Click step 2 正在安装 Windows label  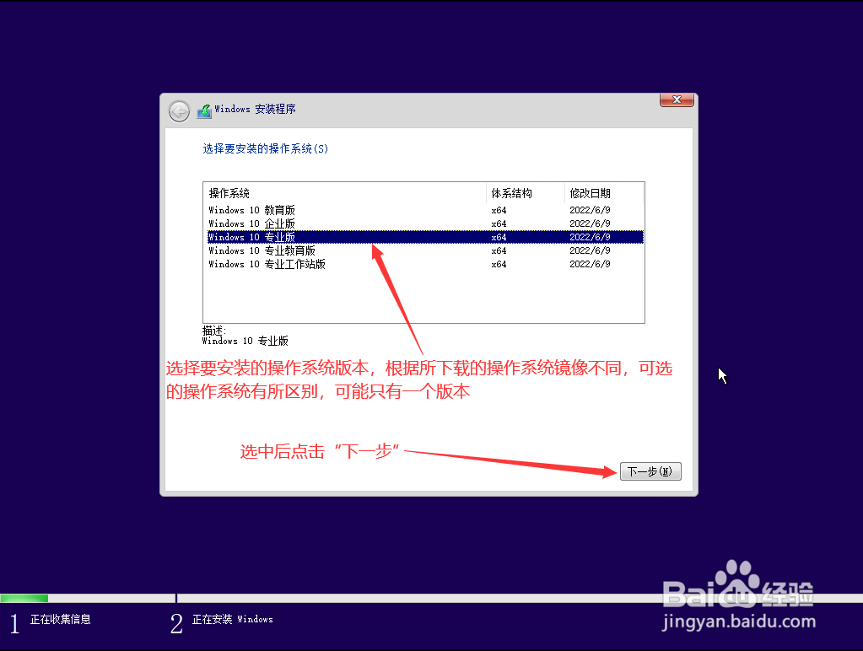[x=232, y=619]
